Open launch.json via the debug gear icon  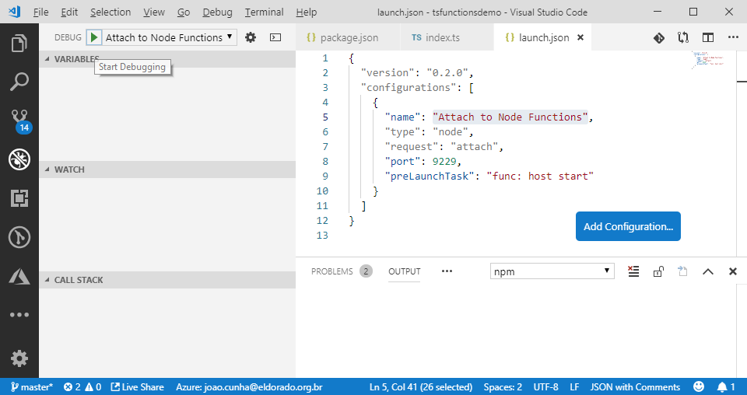click(x=250, y=37)
